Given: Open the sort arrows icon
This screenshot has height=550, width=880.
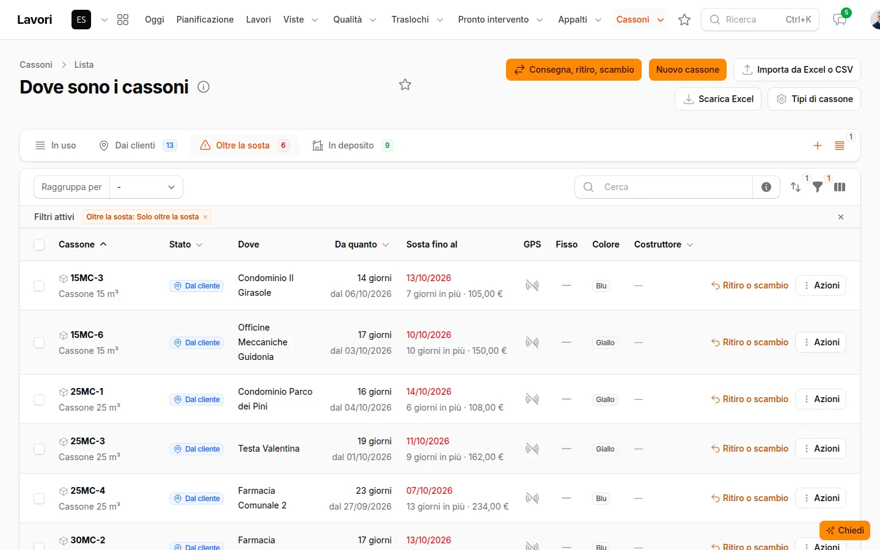Looking at the screenshot, I should pos(796,187).
